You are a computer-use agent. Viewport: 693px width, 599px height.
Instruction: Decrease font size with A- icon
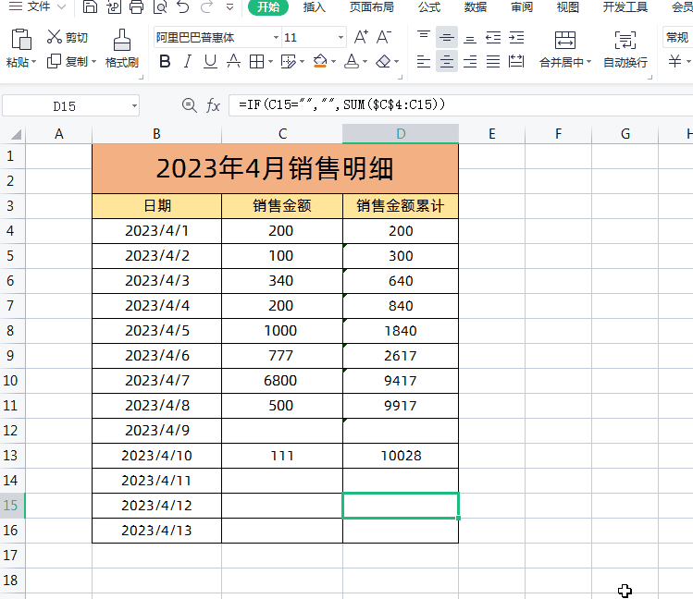click(x=384, y=37)
